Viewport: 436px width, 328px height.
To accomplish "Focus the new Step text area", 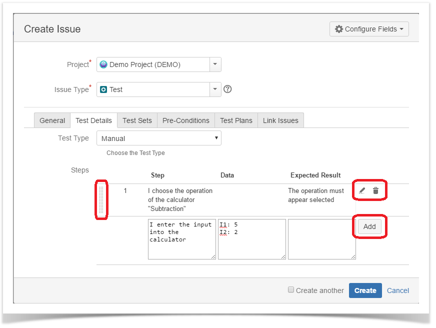I will 182,239.
